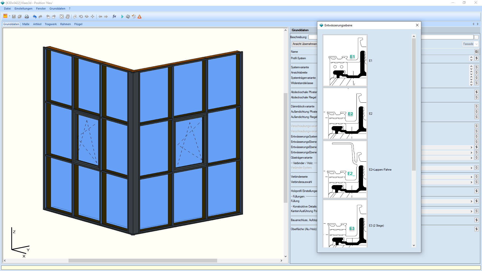Screen dimensions: 482x271
Task: Click the Ansicht übernehmen button
Action: [305, 44]
